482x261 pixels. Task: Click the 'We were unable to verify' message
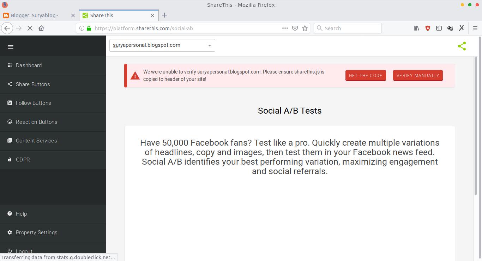tap(234, 75)
